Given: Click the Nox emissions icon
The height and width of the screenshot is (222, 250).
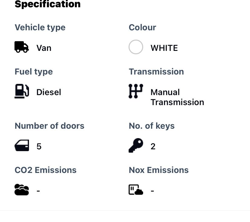Looking at the screenshot, I should pyautogui.click(x=136, y=190).
